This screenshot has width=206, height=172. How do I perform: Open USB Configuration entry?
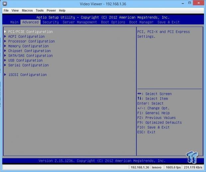(x=25, y=60)
